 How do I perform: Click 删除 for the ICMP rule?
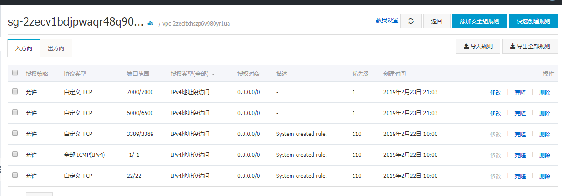pyautogui.click(x=544, y=155)
